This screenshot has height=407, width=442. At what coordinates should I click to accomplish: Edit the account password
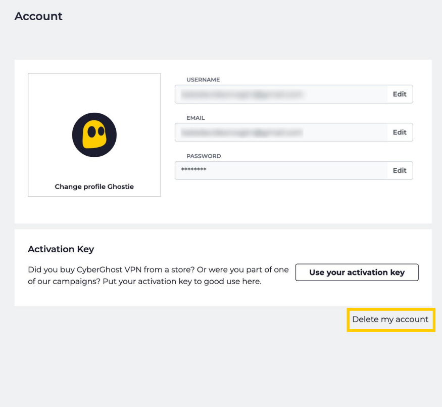coord(400,170)
